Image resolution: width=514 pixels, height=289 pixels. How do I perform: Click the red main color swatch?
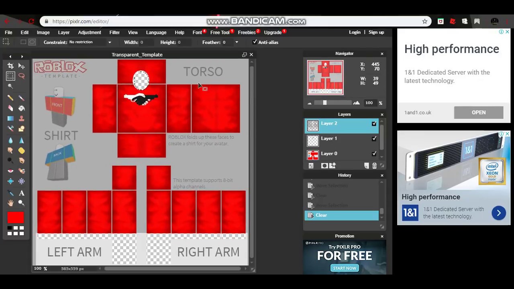tap(16, 218)
